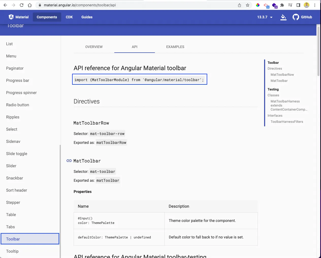The width and height of the screenshot is (321, 258).
Task: Jump to MatToolbar in table of contents
Action: [279, 81]
